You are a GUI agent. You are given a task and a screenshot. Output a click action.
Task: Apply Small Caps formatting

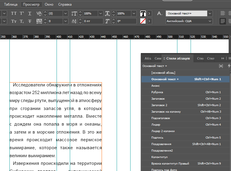pos(14,21)
